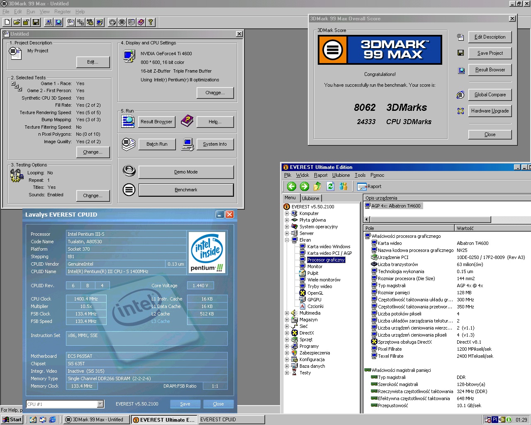Click the computer System Info toolbar icon
This screenshot has width=531, height=425.
[49, 22]
